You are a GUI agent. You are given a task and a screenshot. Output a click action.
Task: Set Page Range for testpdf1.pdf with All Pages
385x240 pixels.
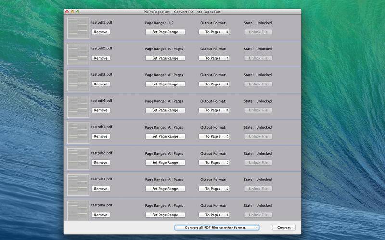tap(165, 136)
